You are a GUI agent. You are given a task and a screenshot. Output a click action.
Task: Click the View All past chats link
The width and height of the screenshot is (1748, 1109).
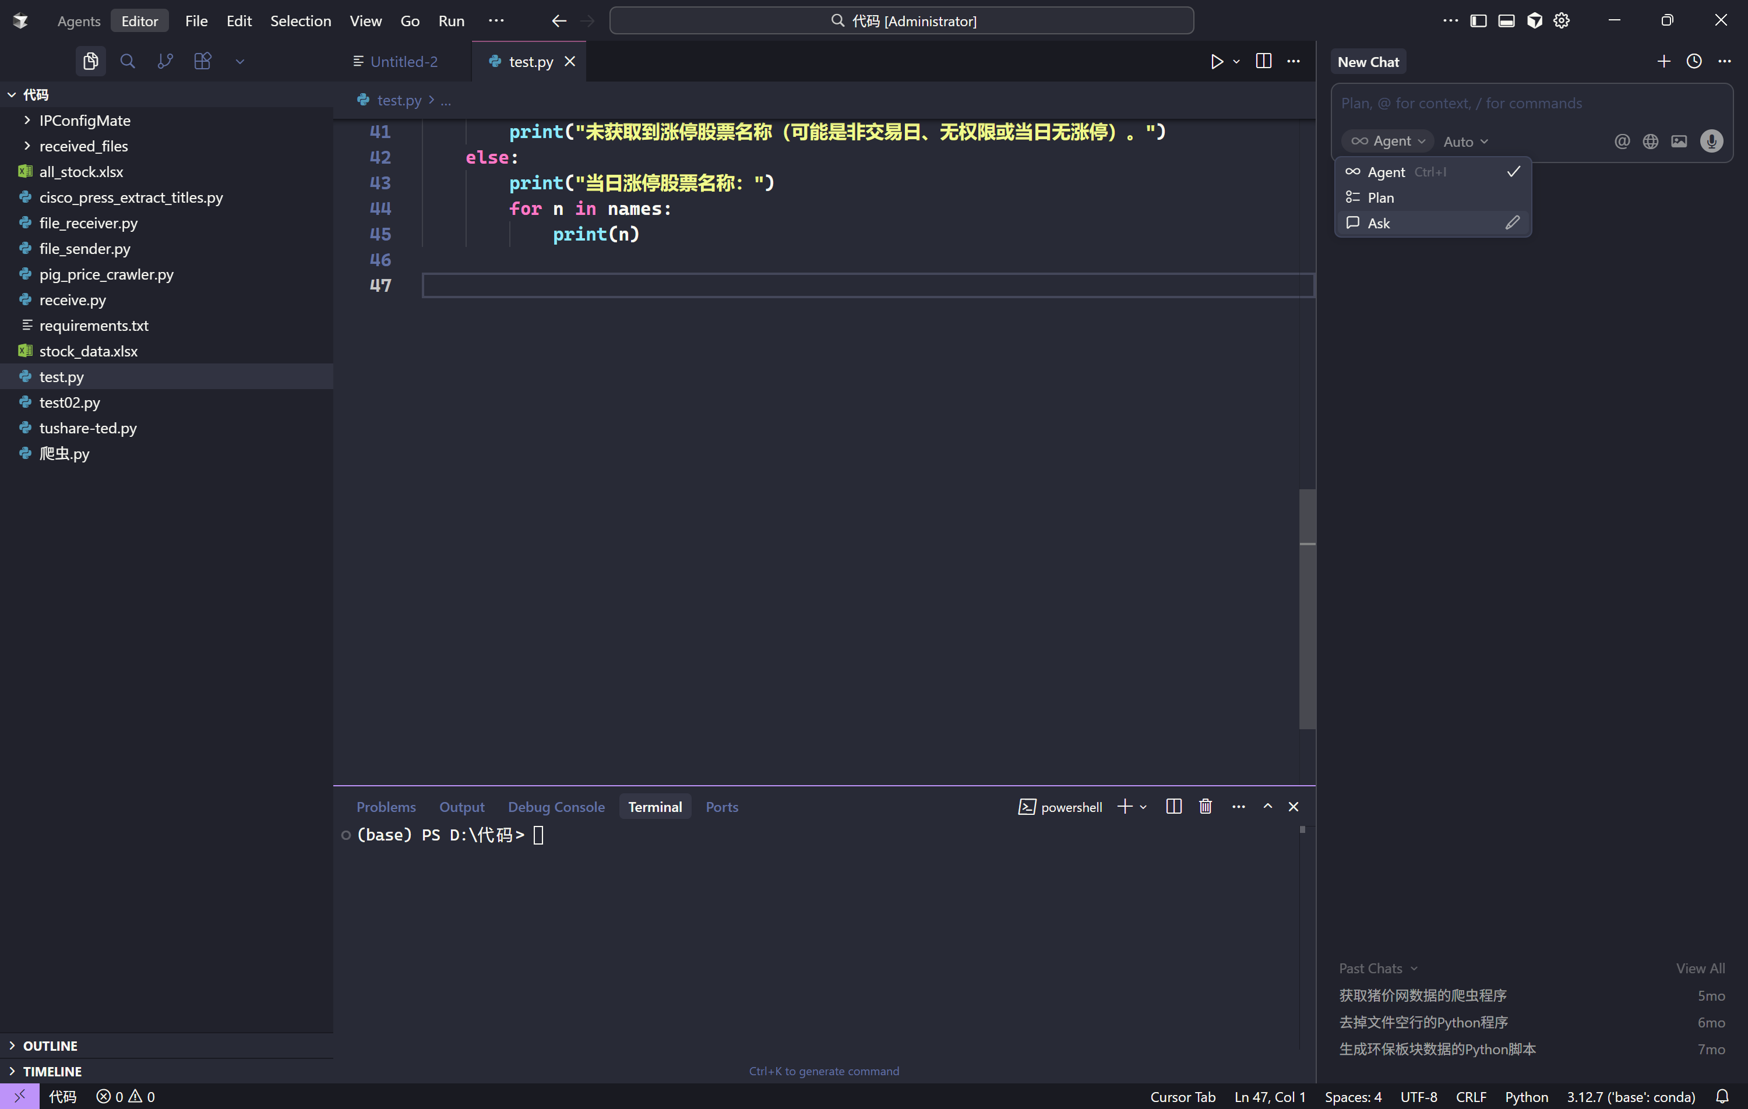[1700, 967]
